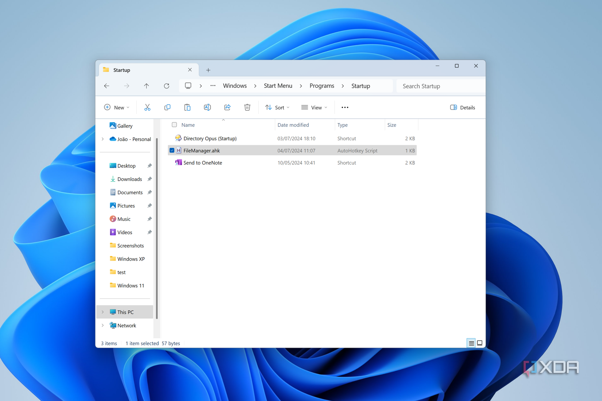Click the Paste clipboard icon
The image size is (602, 401).
pos(187,107)
